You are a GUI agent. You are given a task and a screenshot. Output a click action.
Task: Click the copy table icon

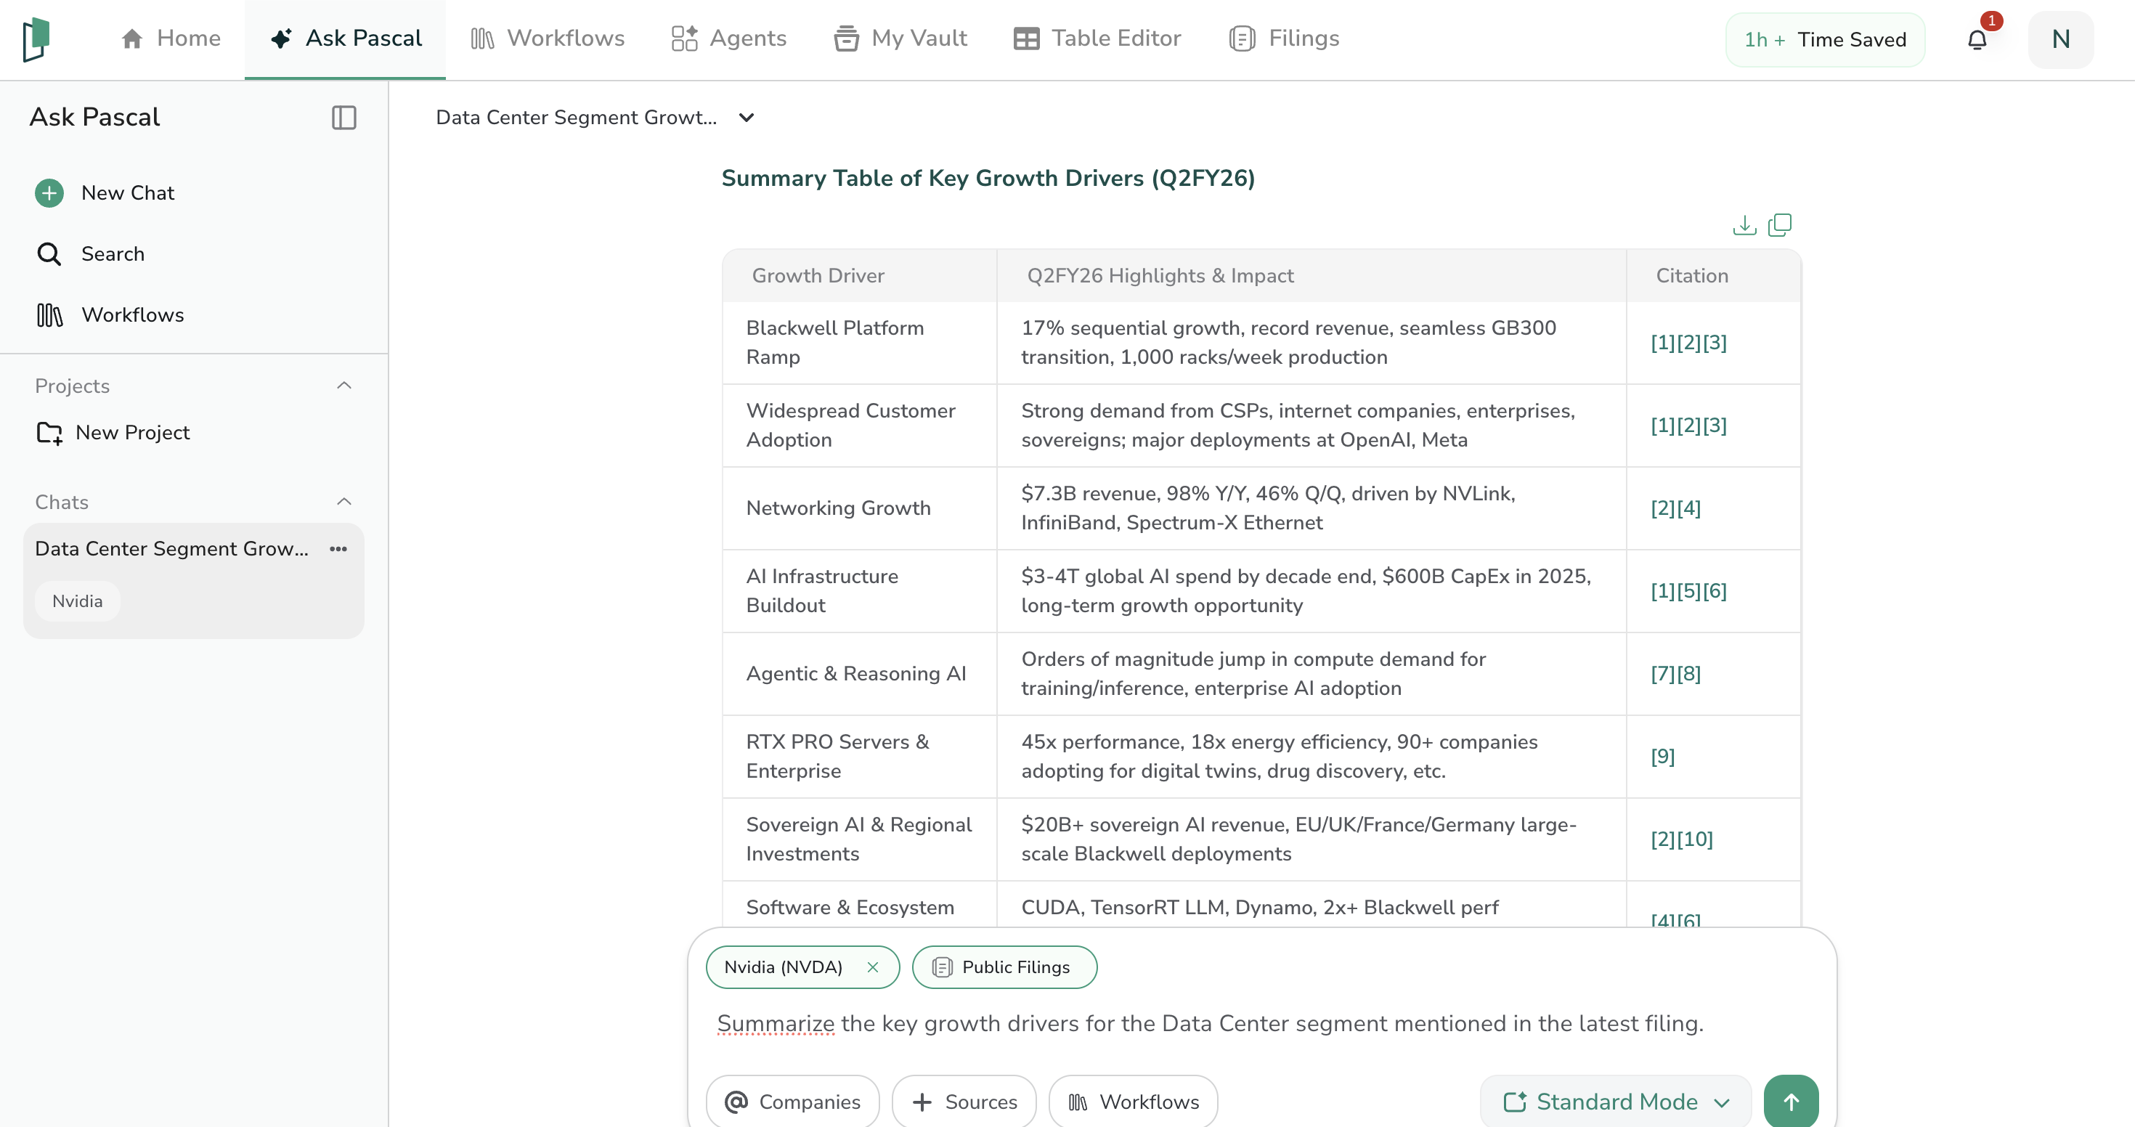click(1779, 225)
